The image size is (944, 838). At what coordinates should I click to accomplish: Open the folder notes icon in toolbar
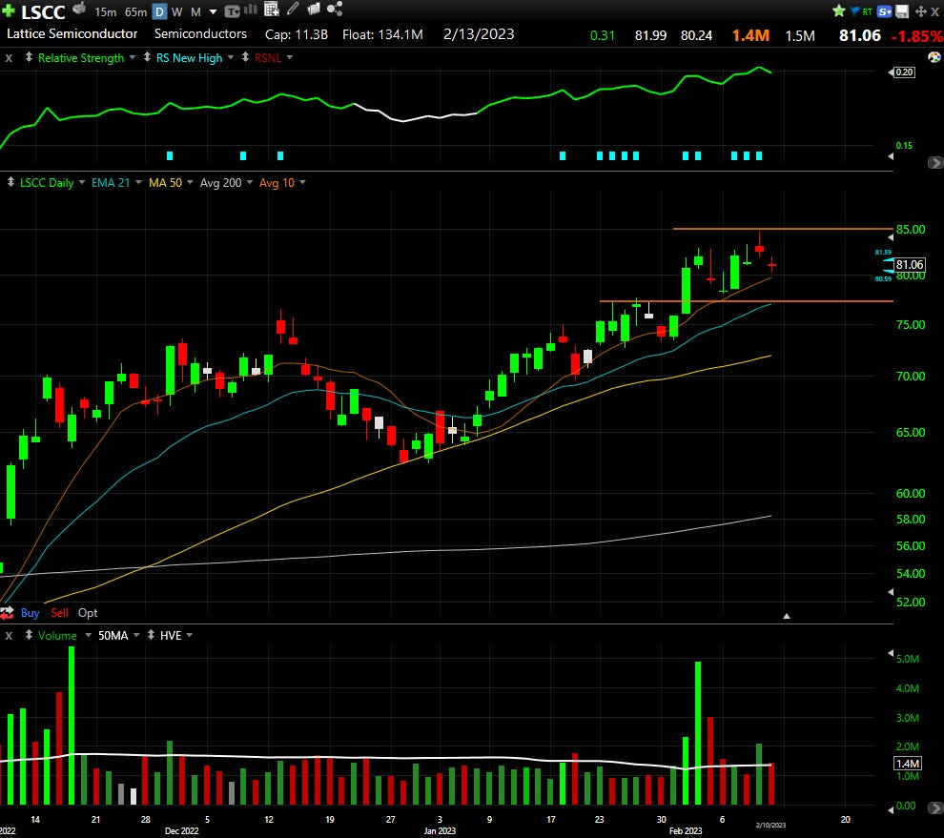(x=314, y=9)
